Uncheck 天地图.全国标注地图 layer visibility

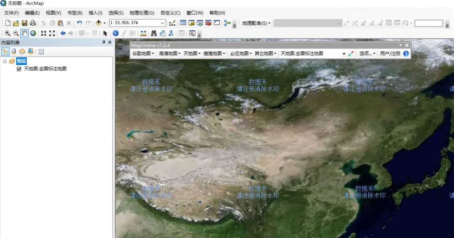[x=19, y=69]
